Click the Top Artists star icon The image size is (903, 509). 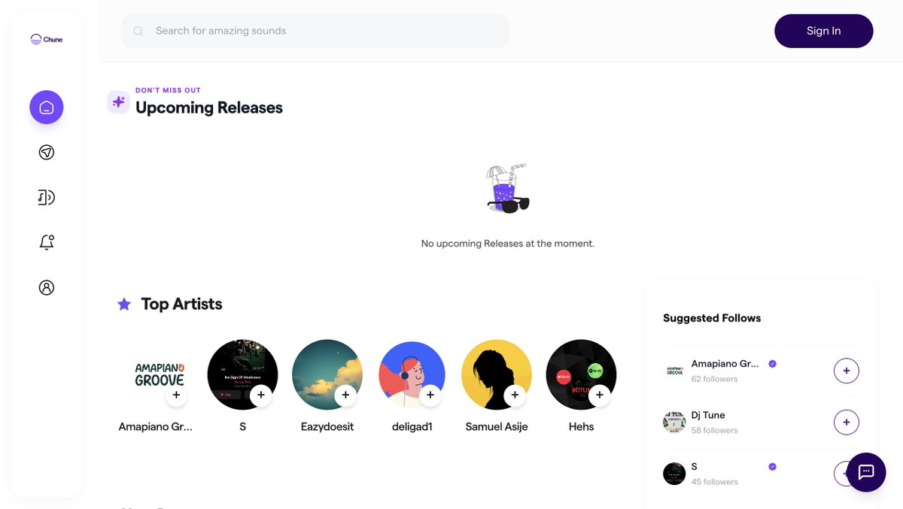(124, 304)
